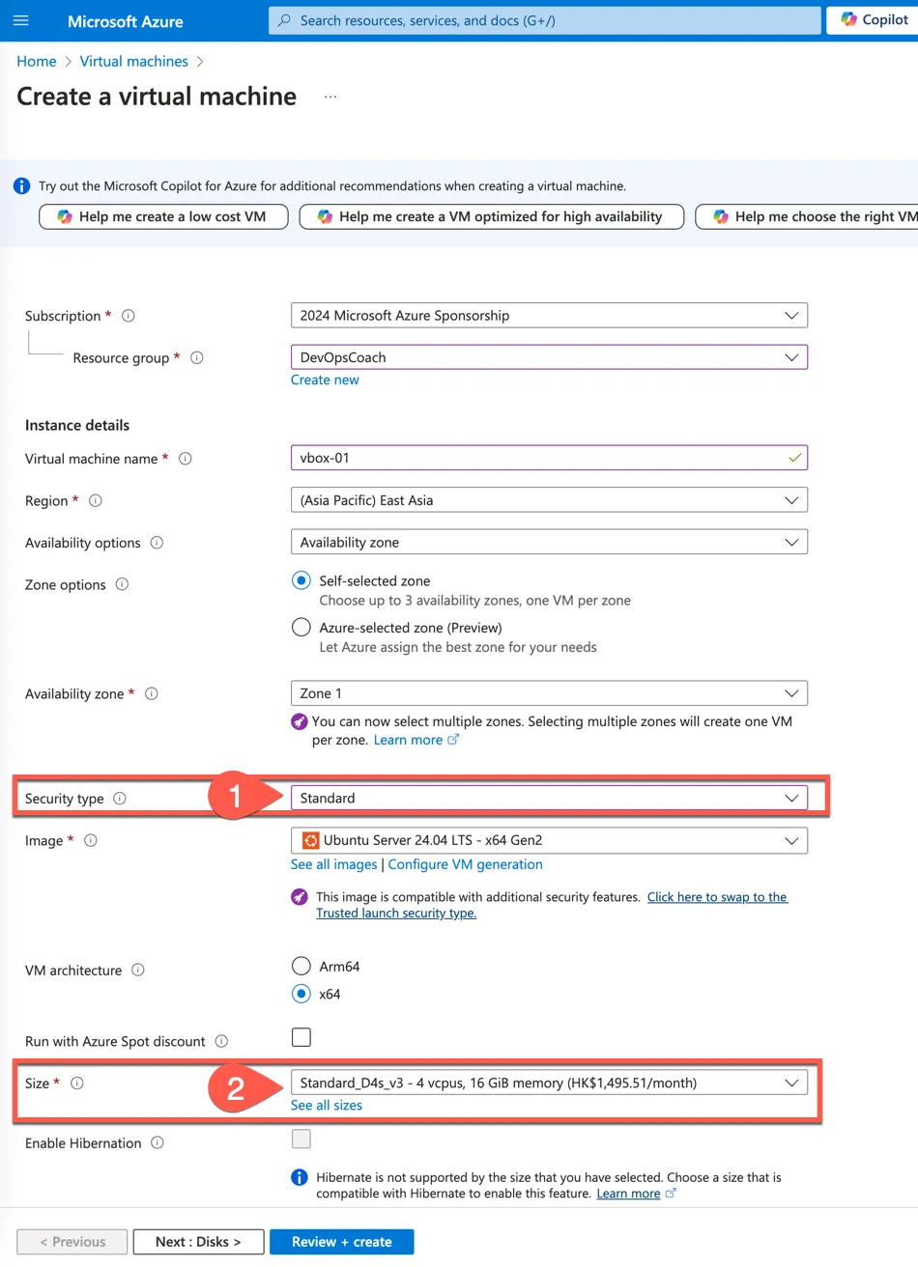Click the info icon next to Size
This screenshot has height=1267, width=918.
pyautogui.click(x=77, y=1084)
